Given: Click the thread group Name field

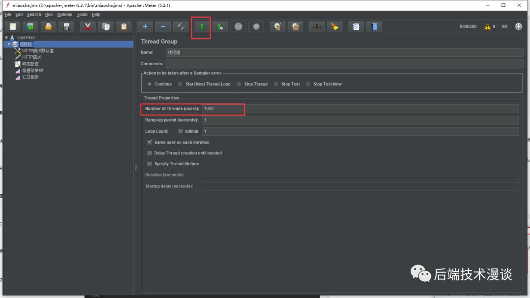Looking at the screenshot, I should pyautogui.click(x=344, y=52).
